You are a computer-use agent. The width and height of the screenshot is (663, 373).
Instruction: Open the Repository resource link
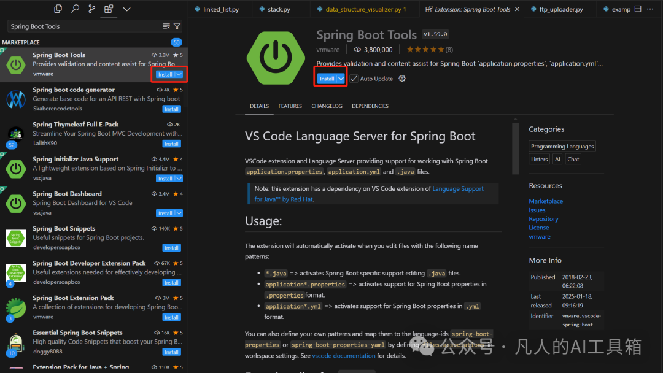pos(543,219)
